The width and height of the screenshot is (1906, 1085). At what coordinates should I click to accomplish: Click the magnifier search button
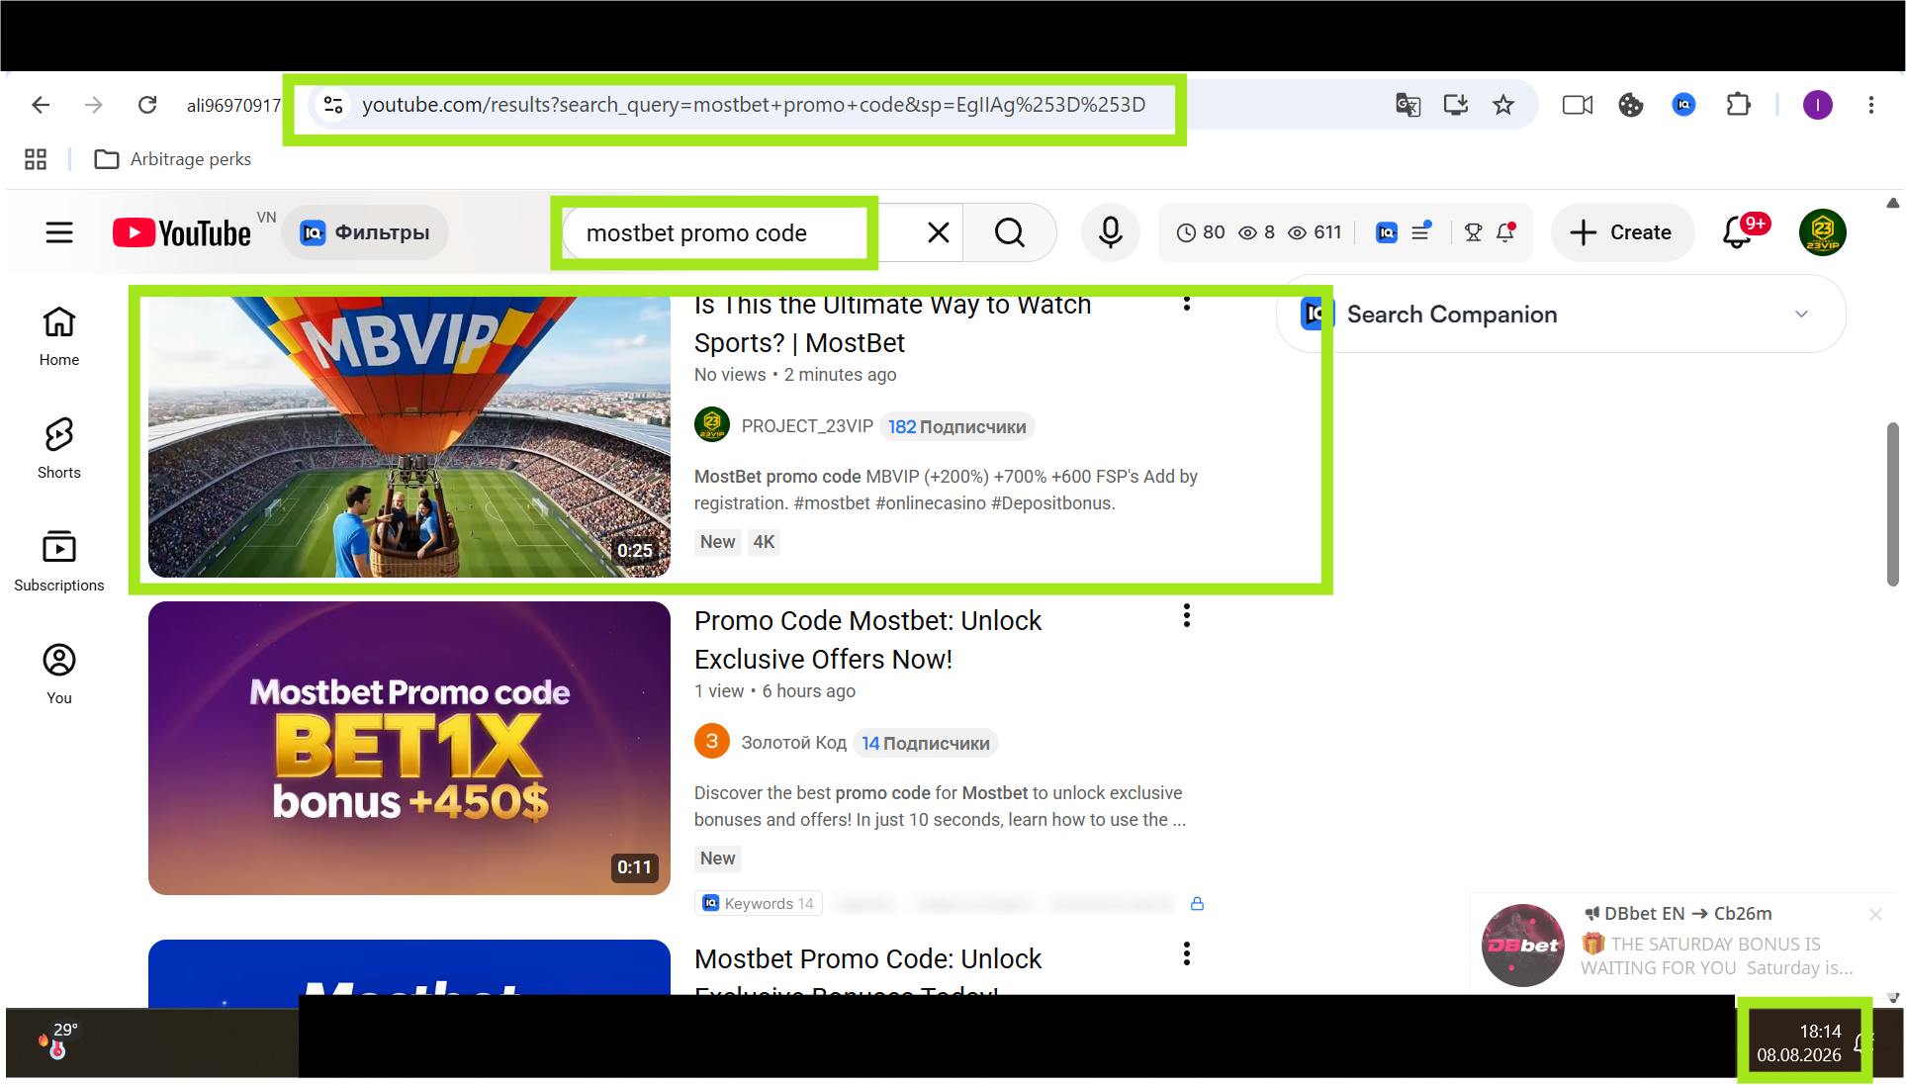1010,232
